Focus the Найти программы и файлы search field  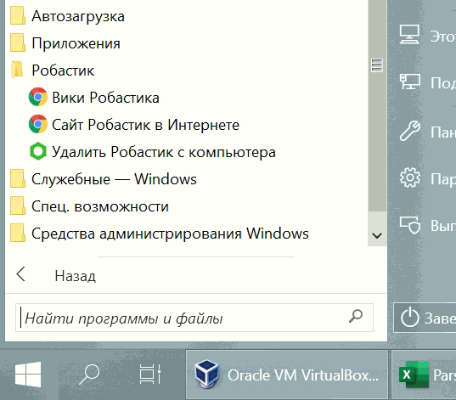click(194, 318)
